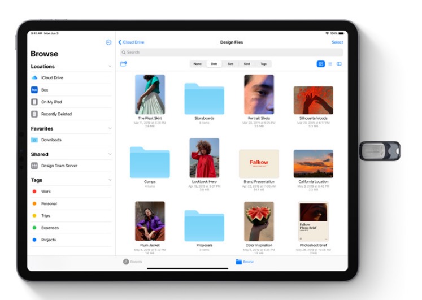The image size is (422, 300).
Task: Click the Design Files title
Action: point(232,42)
